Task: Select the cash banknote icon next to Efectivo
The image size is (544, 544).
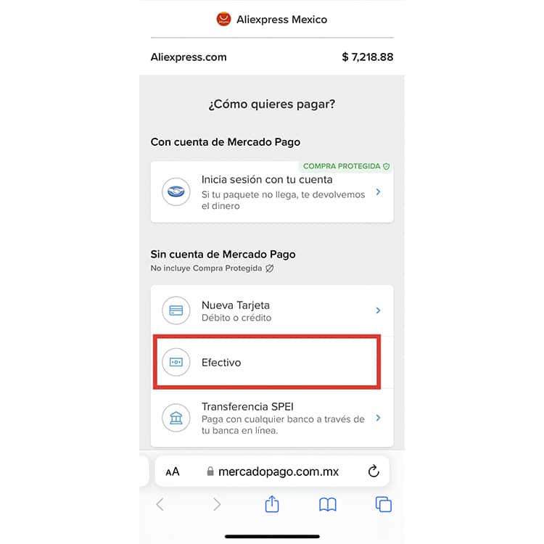Action: coord(176,362)
